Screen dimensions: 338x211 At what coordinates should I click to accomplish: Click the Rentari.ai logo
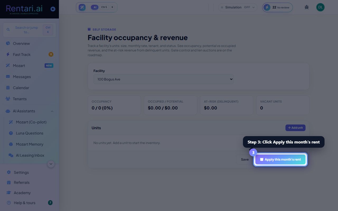click(24, 9)
